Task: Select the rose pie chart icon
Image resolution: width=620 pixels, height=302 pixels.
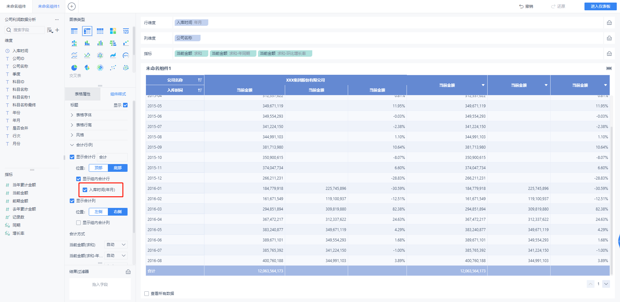Action: coord(87,68)
